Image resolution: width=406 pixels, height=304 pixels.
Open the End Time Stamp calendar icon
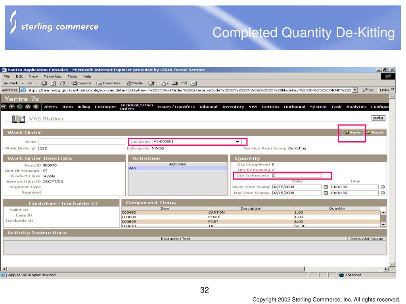(x=326, y=193)
